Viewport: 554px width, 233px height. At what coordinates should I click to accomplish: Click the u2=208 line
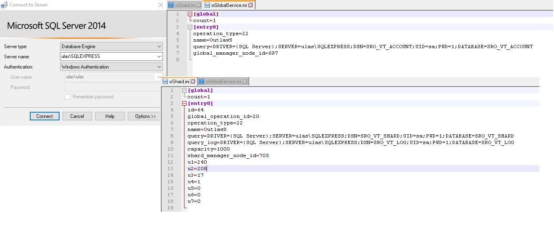tap(197, 169)
